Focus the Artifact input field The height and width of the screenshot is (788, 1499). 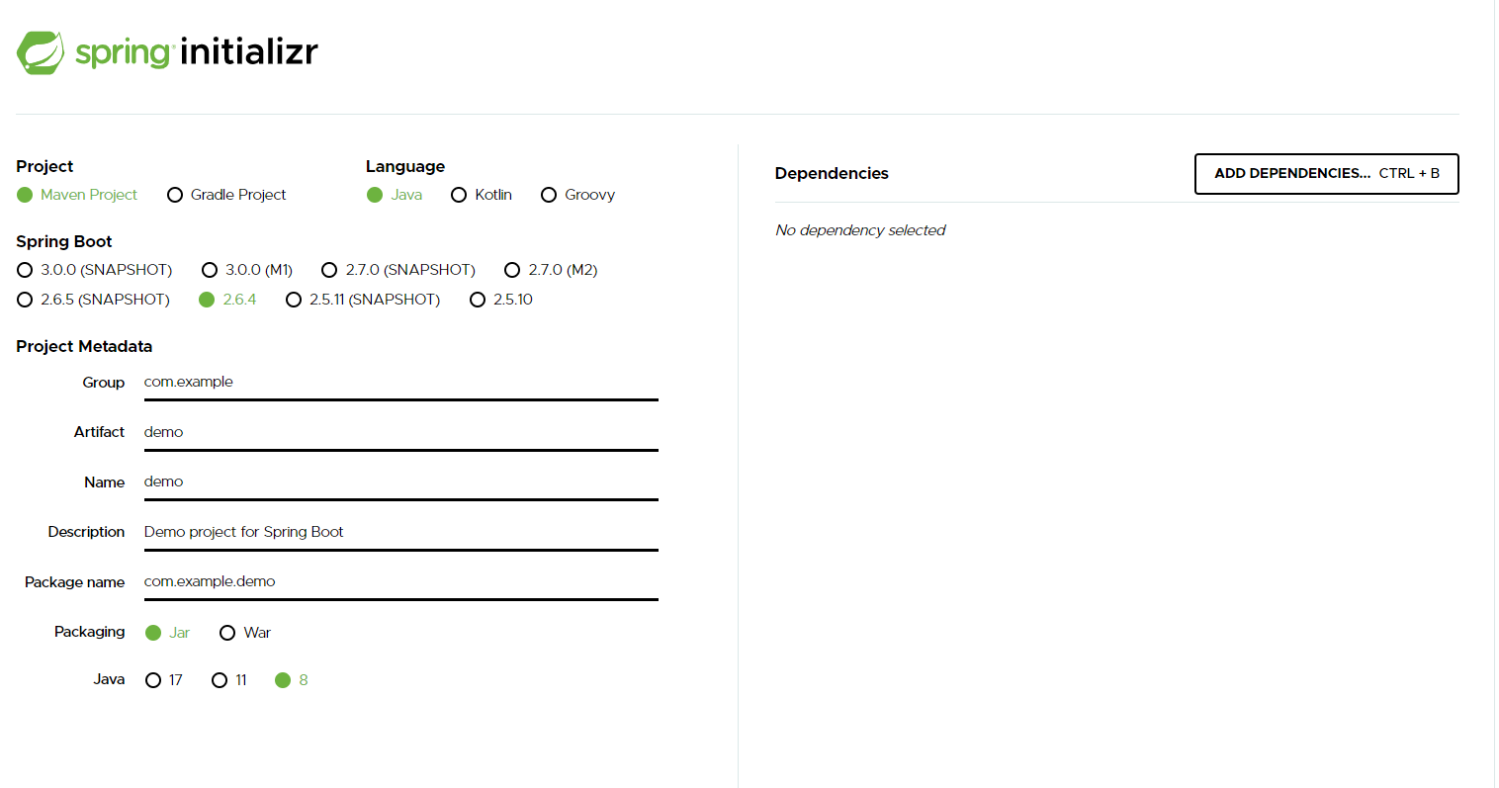[401, 433]
